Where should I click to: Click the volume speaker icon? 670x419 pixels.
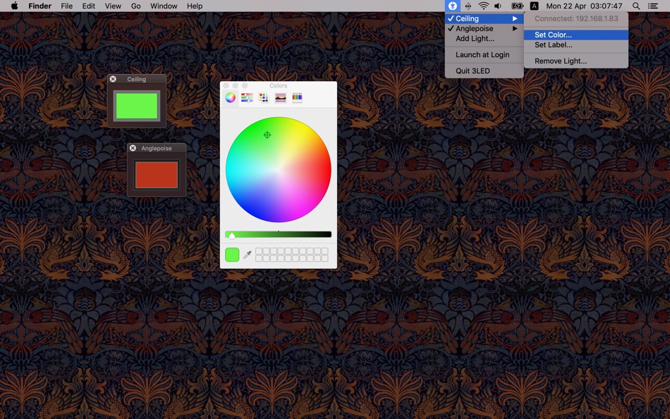[498, 6]
